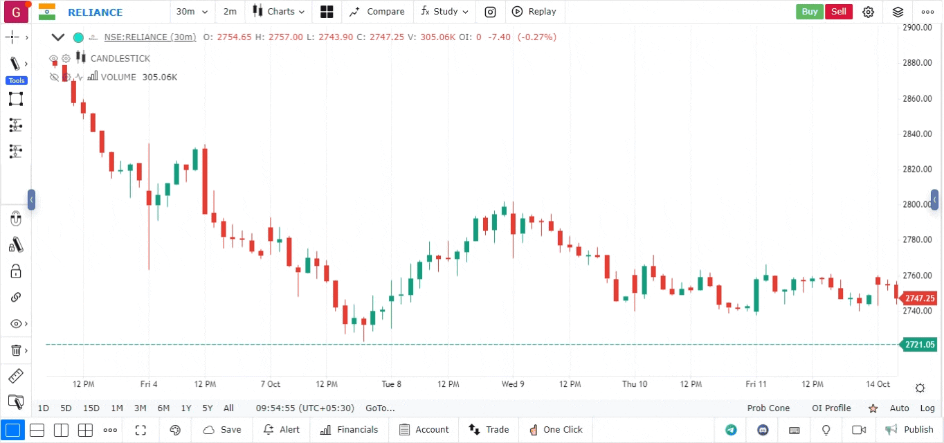944x443 pixels.
Task: Open the Charts type dropdown
Action: (278, 12)
